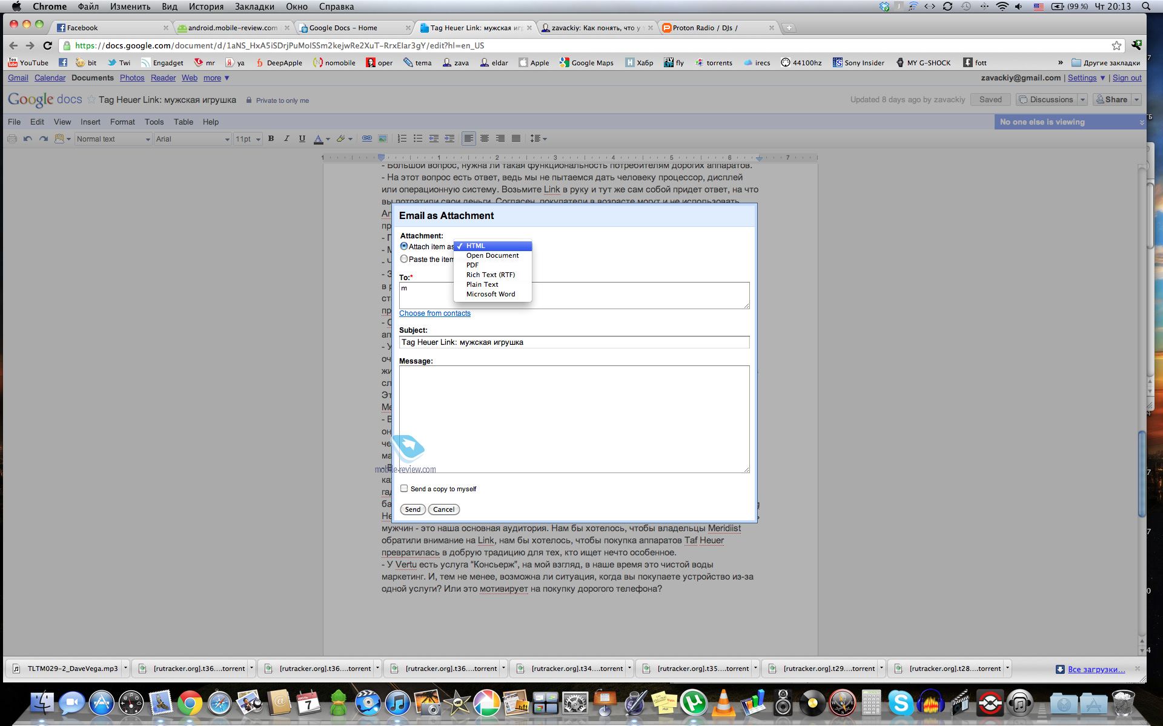Click 'Choose from contacts' link
Viewport: 1163px width, 726px height.
tap(434, 313)
